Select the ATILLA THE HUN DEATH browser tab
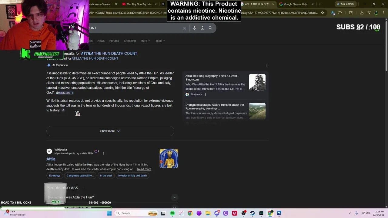This screenshot has width=388, height=218. pos(257,4)
